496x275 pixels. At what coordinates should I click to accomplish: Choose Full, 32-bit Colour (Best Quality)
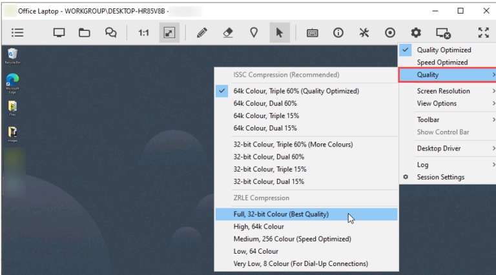(306, 214)
